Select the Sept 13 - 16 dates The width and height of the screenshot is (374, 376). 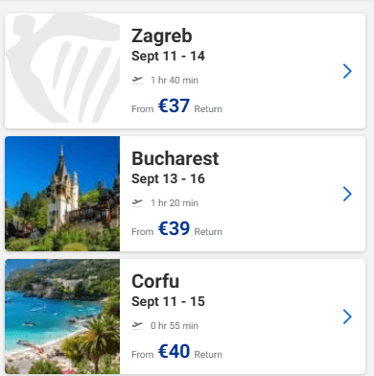point(168,179)
